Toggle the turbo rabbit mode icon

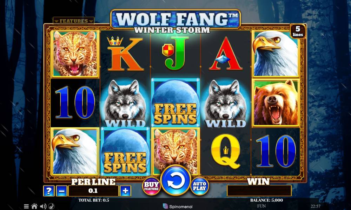point(51,206)
